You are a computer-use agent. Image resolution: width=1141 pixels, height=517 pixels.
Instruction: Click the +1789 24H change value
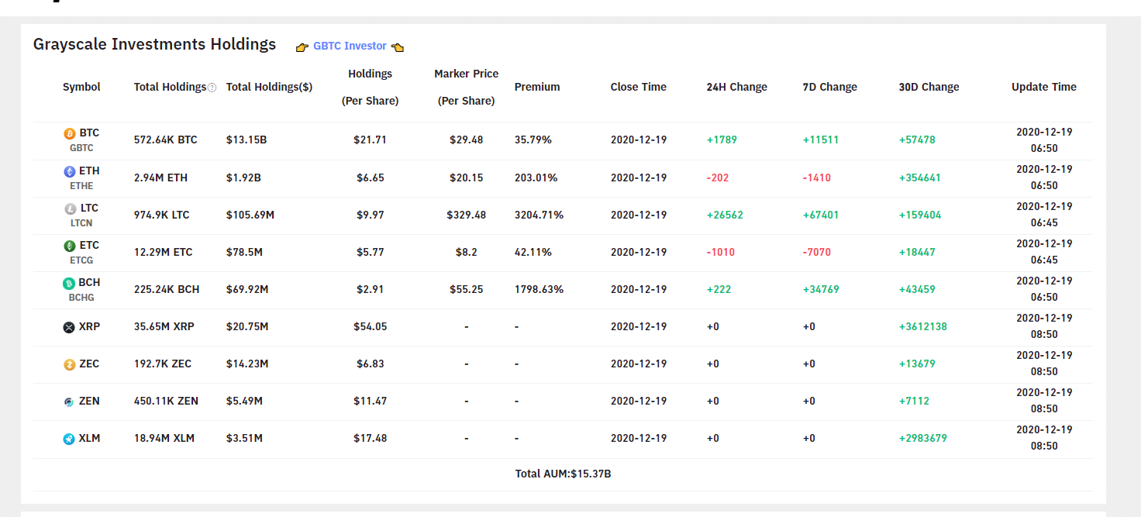(x=722, y=140)
